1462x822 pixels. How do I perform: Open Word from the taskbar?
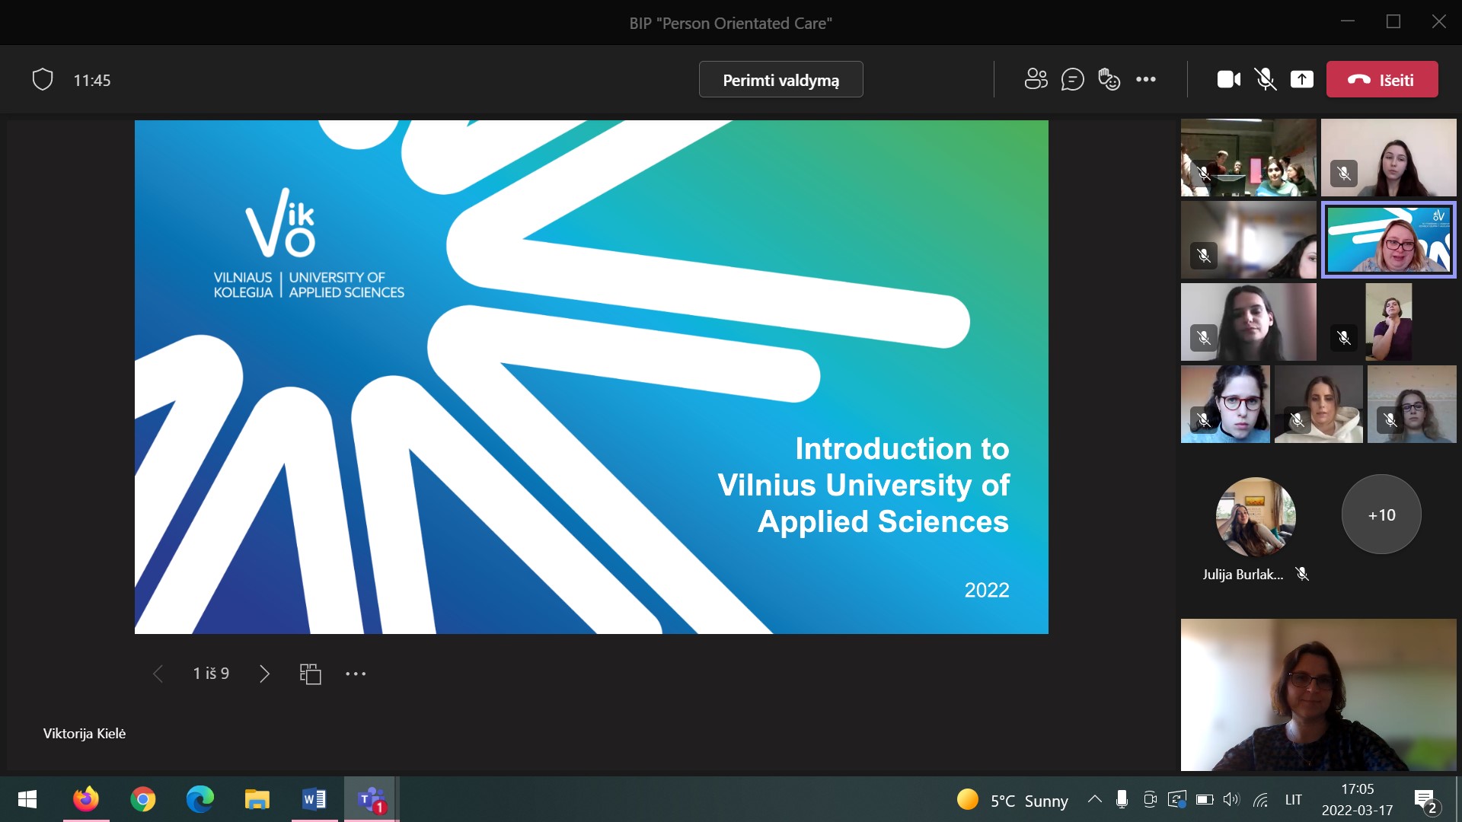click(314, 799)
